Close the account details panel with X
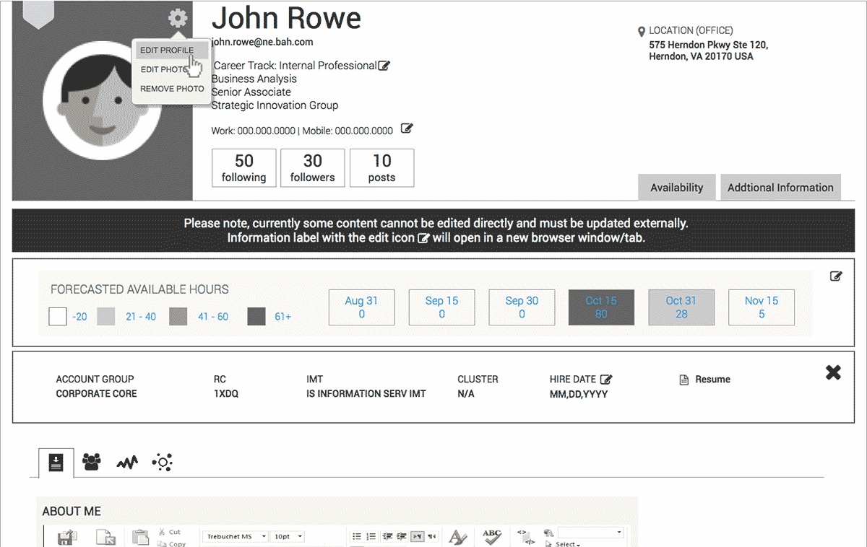The height and width of the screenshot is (547, 867). [x=833, y=372]
